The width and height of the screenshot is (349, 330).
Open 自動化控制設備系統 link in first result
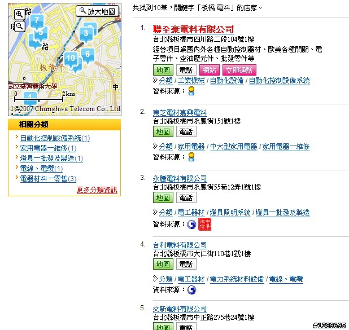[x=279, y=81]
